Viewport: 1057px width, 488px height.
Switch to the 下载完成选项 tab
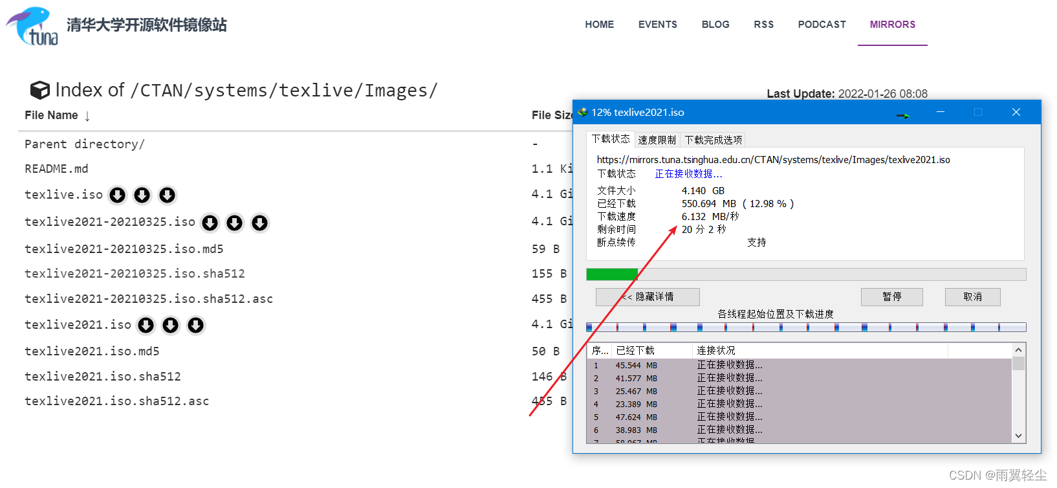(x=713, y=140)
